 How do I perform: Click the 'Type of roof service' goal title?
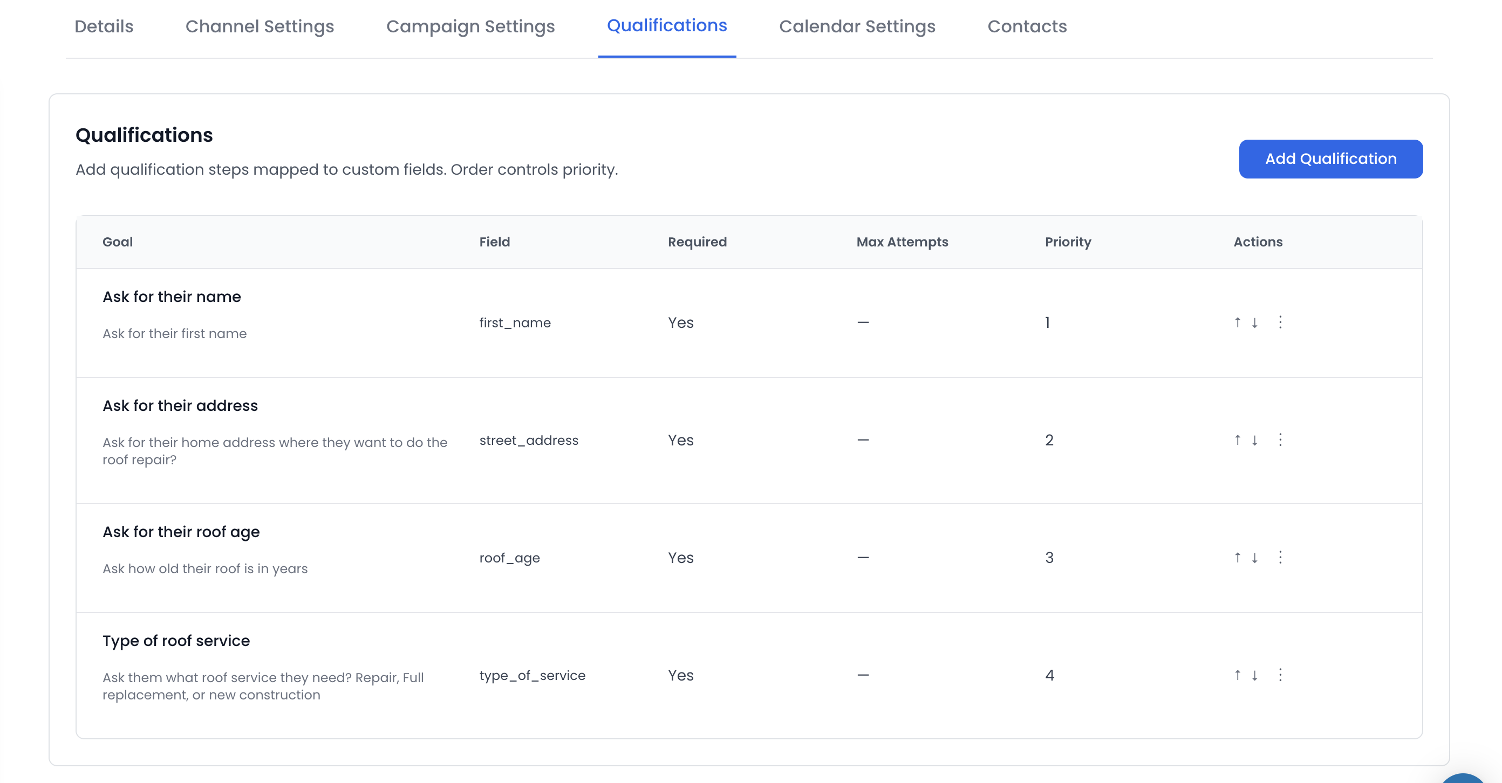[x=176, y=640]
